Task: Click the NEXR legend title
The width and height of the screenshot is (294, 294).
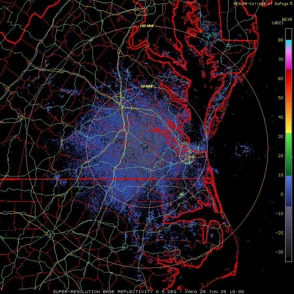Action: tap(287, 20)
